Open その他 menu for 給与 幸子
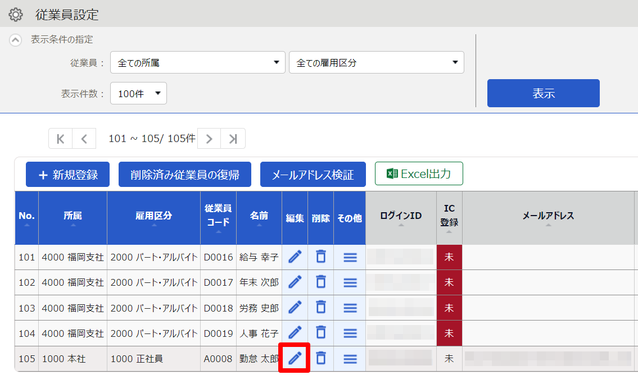 [x=350, y=257]
